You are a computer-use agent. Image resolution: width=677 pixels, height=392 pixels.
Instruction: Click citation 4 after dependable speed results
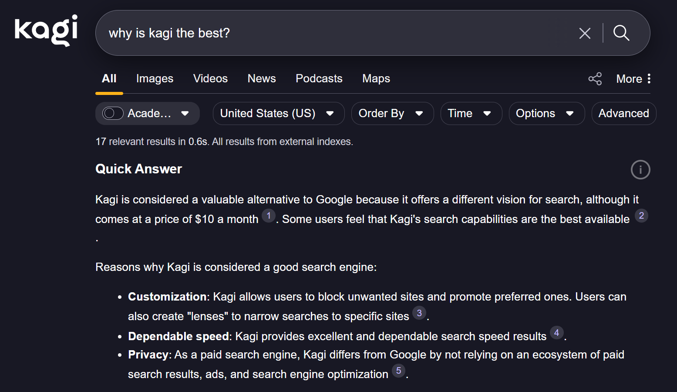pyautogui.click(x=557, y=333)
